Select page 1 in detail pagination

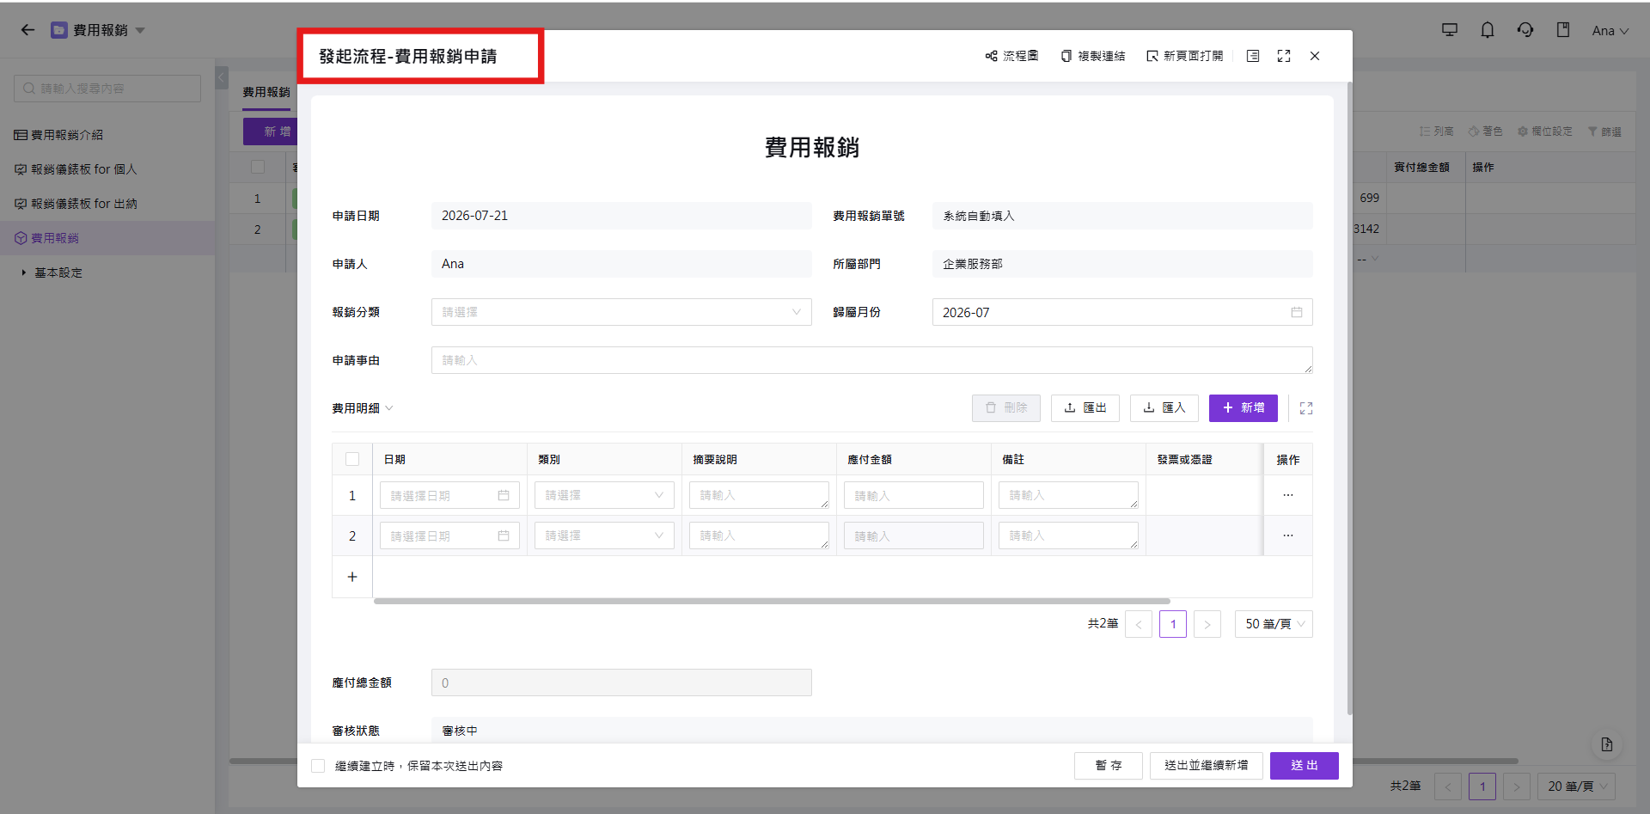coord(1173,624)
